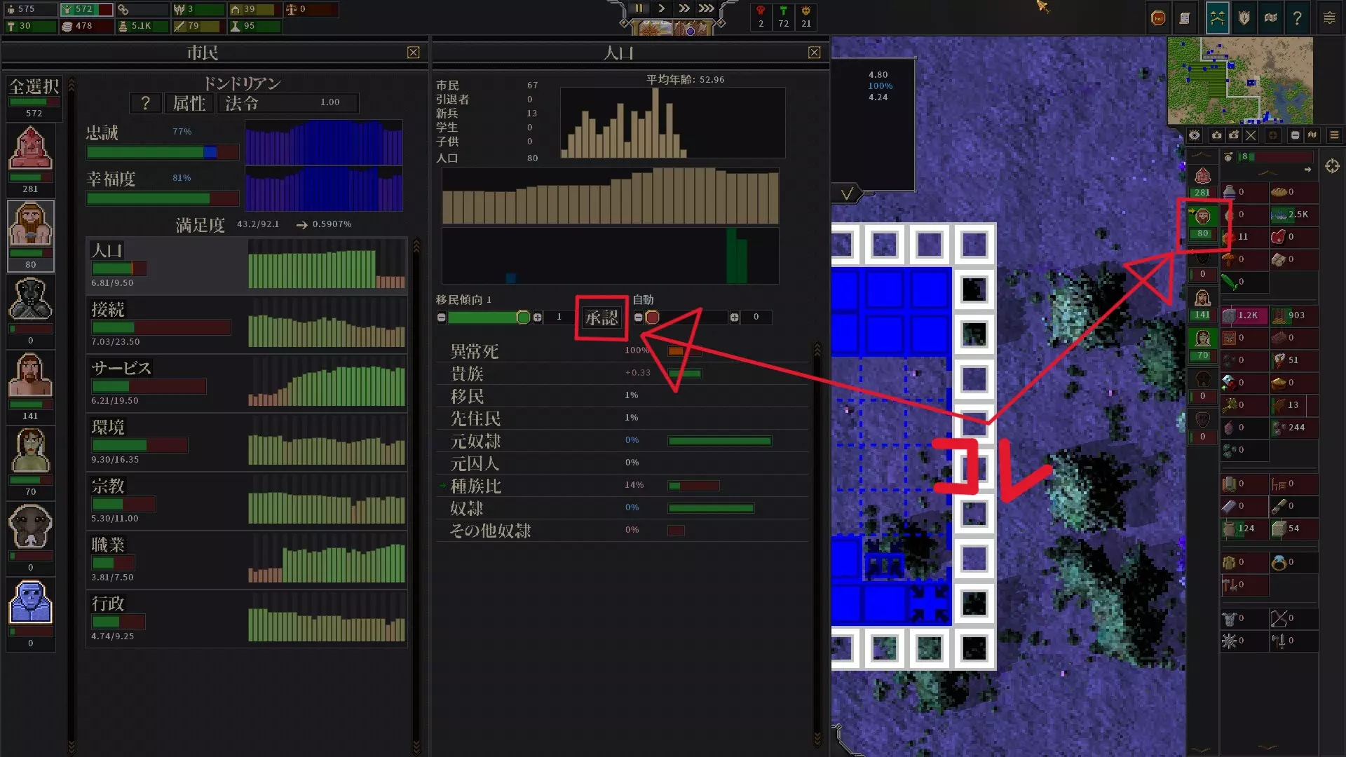This screenshot has width=1346, height=757.
Task: Toggle the 自動 auto immigration slider knob
Action: click(x=652, y=318)
